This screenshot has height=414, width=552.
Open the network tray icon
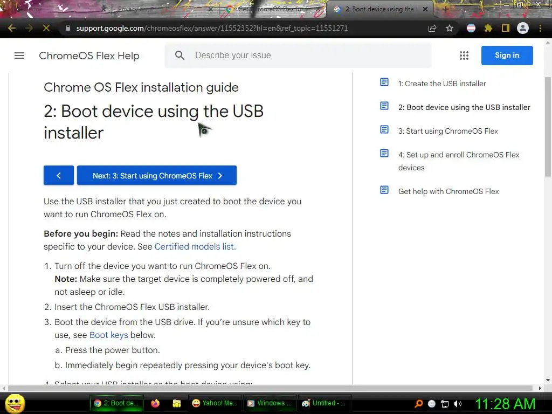(x=445, y=404)
